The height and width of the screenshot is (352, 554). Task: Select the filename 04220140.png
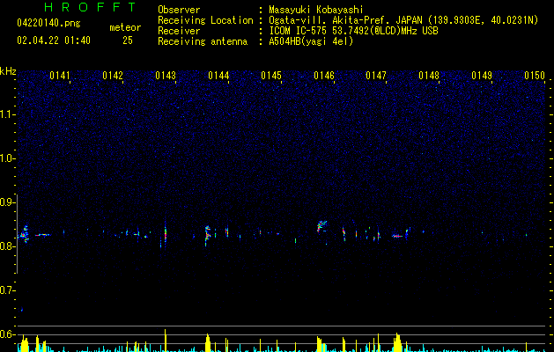pyautogui.click(x=48, y=24)
